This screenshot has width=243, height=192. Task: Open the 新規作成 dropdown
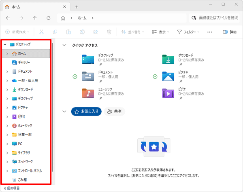point(17,32)
